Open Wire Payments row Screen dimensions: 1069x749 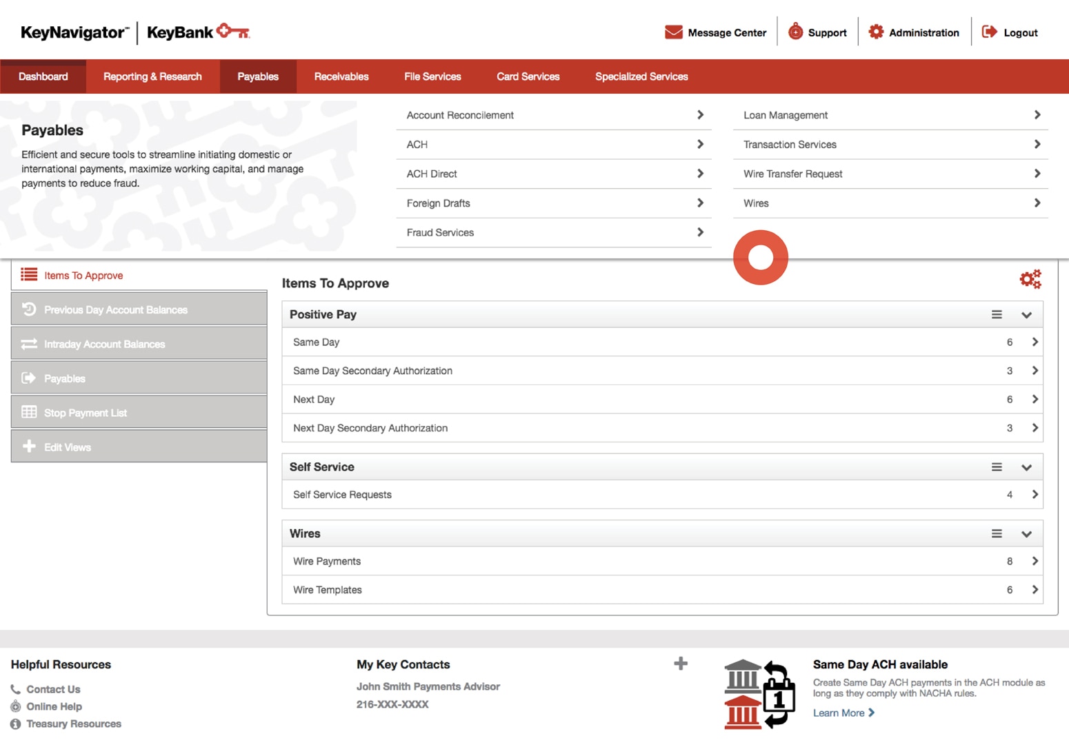click(662, 561)
